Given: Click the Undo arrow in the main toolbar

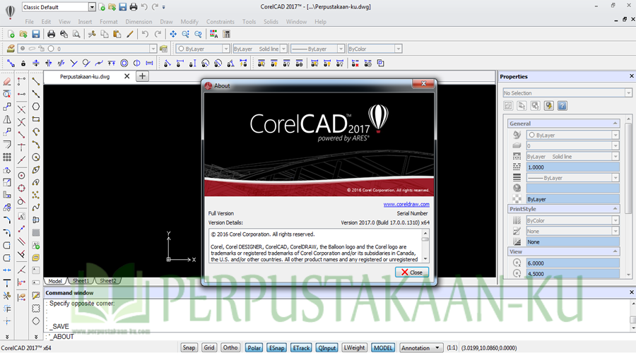Looking at the screenshot, I should [x=145, y=35].
